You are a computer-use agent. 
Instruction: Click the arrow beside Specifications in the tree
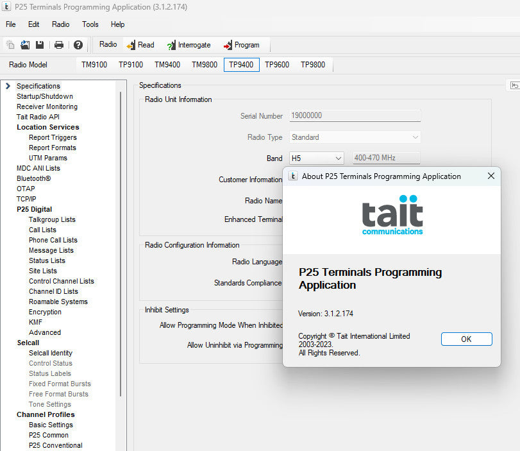(8, 86)
